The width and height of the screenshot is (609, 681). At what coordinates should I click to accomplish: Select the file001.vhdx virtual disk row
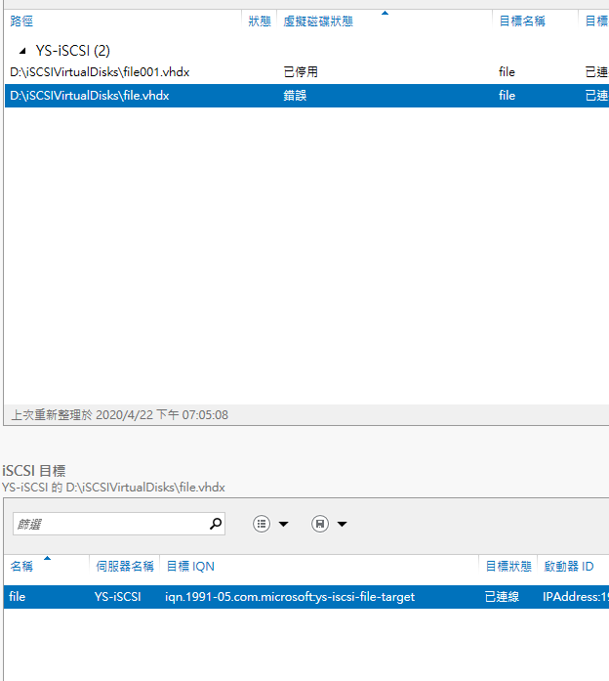[306, 72]
